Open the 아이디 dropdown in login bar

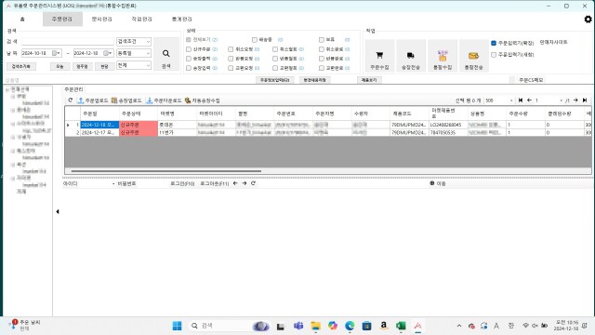(x=113, y=183)
